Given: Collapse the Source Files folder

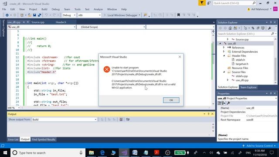Looking at the screenshot, I should [224, 72].
